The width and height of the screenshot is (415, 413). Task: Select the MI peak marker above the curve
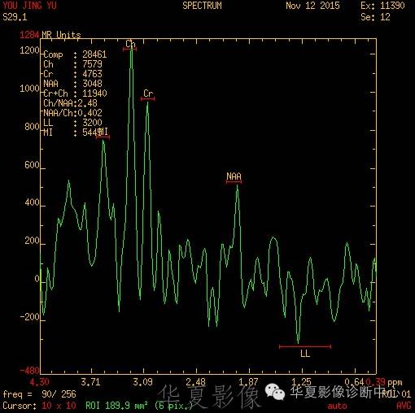(x=103, y=133)
